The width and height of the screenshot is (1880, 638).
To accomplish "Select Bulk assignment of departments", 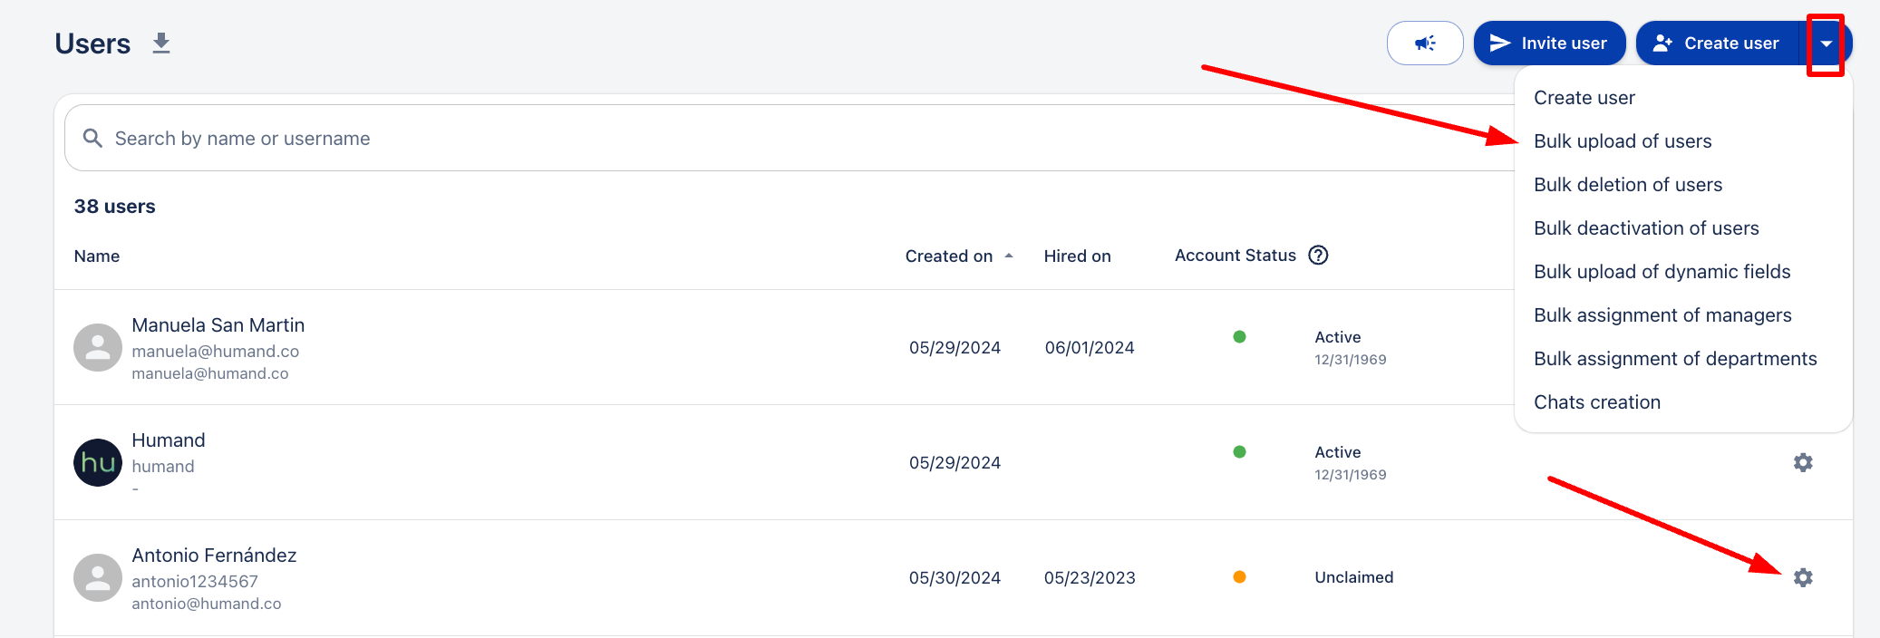I will 1674,359.
